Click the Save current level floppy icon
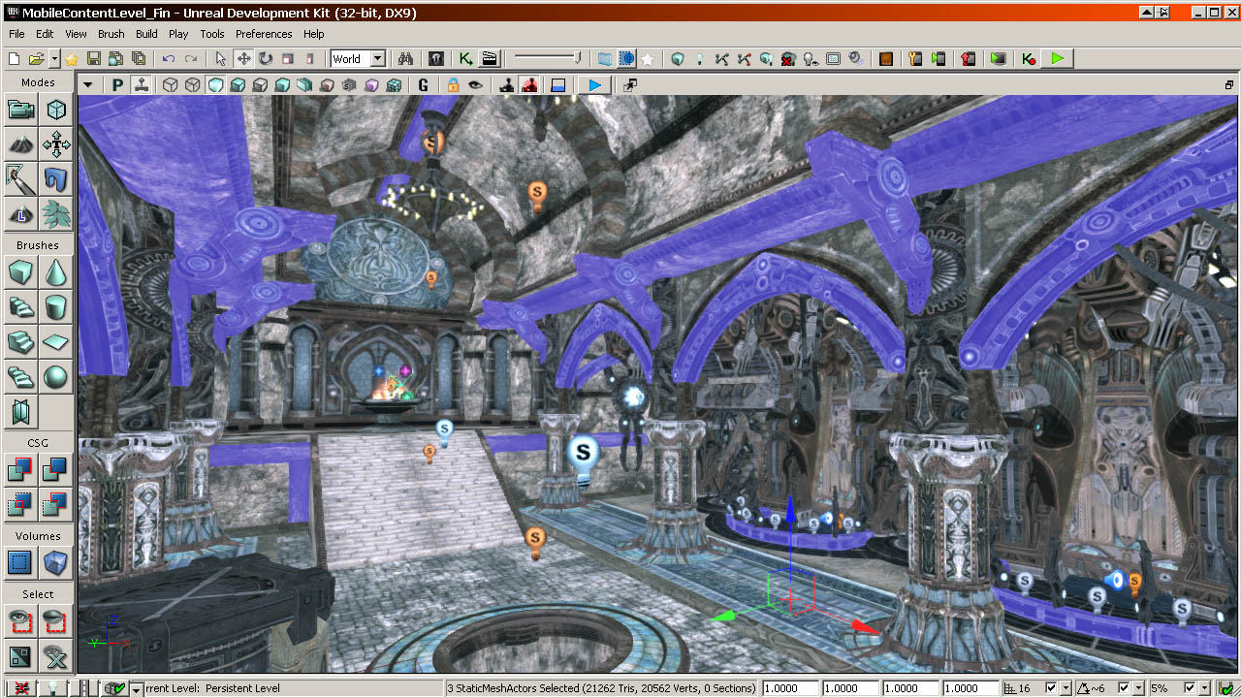The image size is (1241, 698). 94,59
